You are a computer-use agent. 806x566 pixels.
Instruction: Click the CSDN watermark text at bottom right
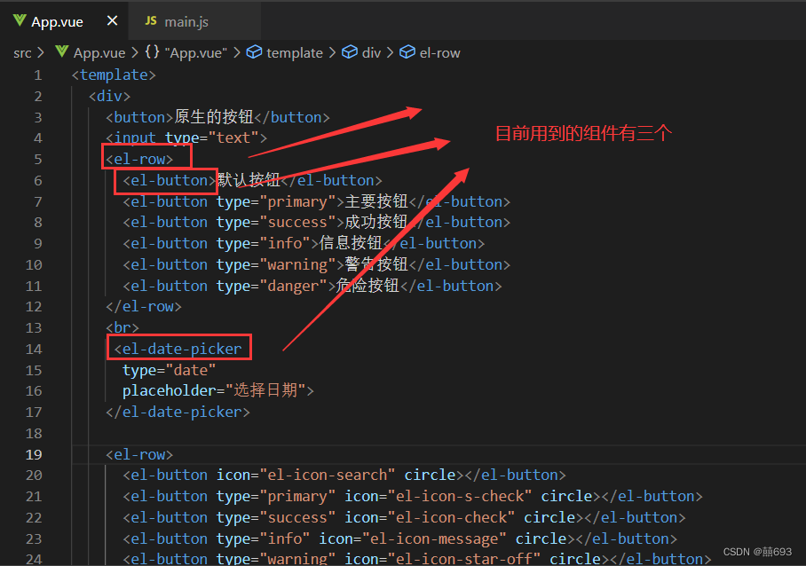[x=756, y=551]
